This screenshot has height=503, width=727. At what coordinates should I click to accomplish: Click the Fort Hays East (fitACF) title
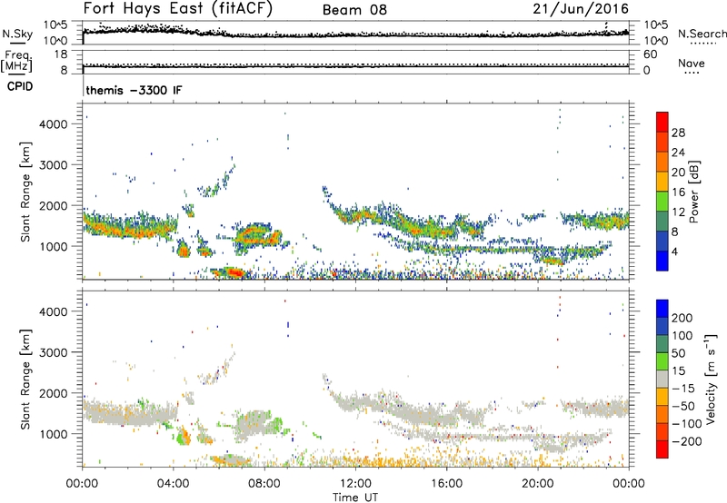click(178, 9)
